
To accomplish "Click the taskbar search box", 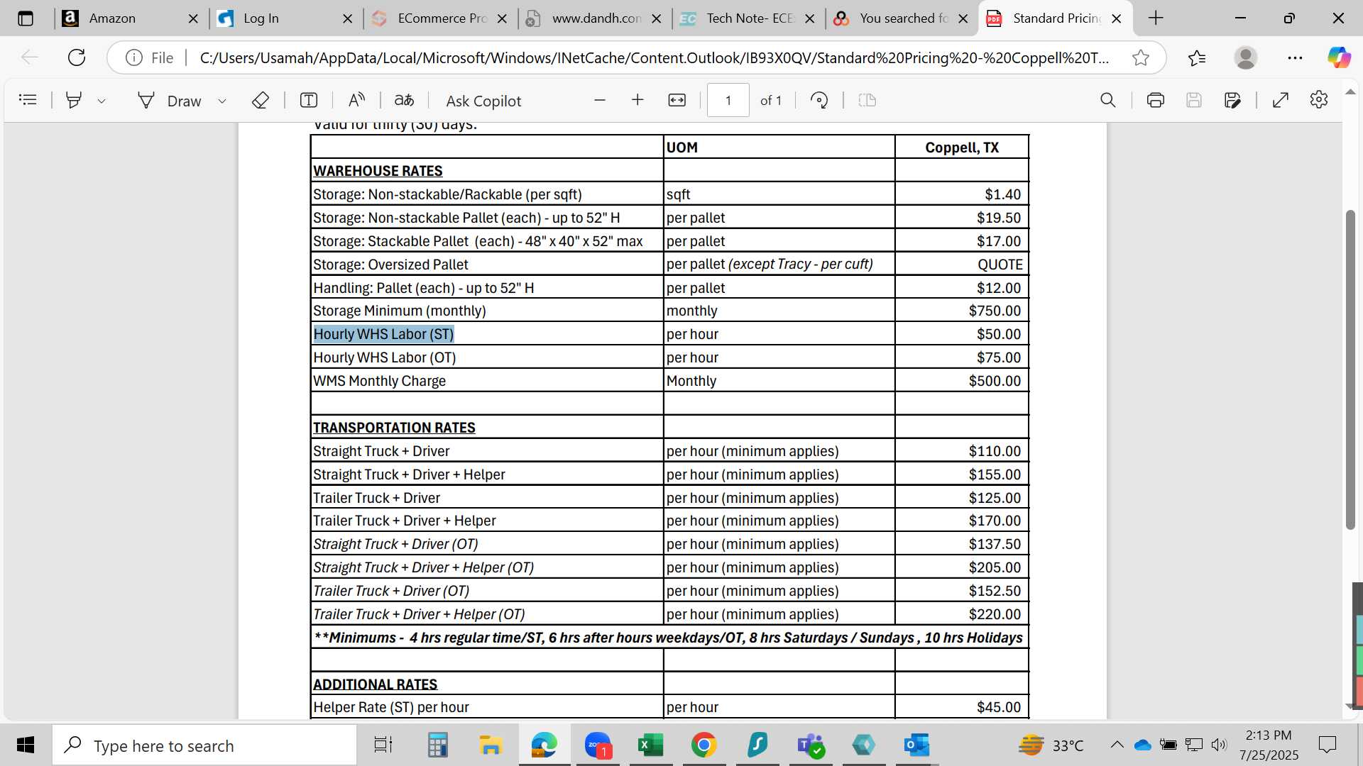I will tap(204, 745).
